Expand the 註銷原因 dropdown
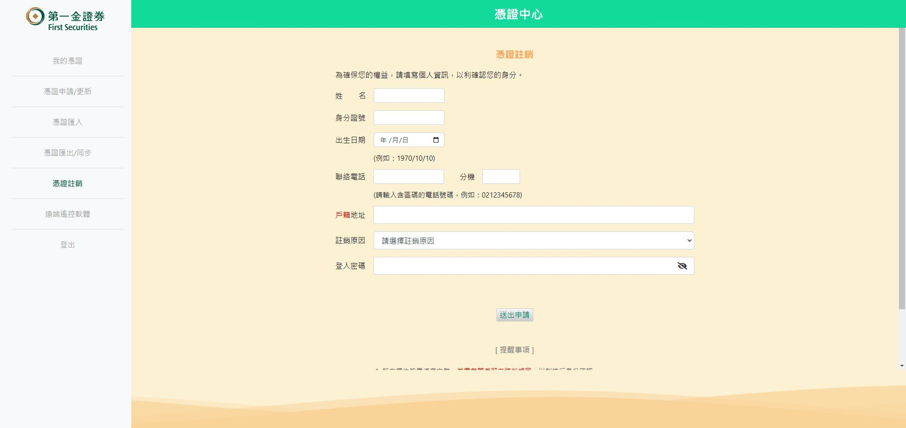The height and width of the screenshot is (428, 906). point(533,240)
